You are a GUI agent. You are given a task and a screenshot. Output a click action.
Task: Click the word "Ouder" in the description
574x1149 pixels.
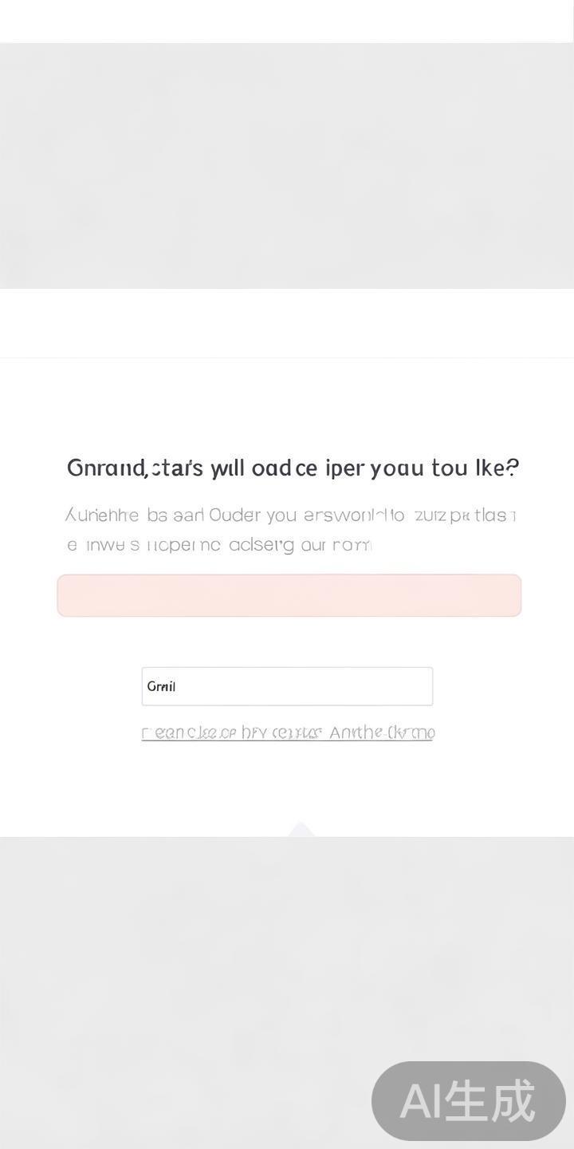[234, 515]
